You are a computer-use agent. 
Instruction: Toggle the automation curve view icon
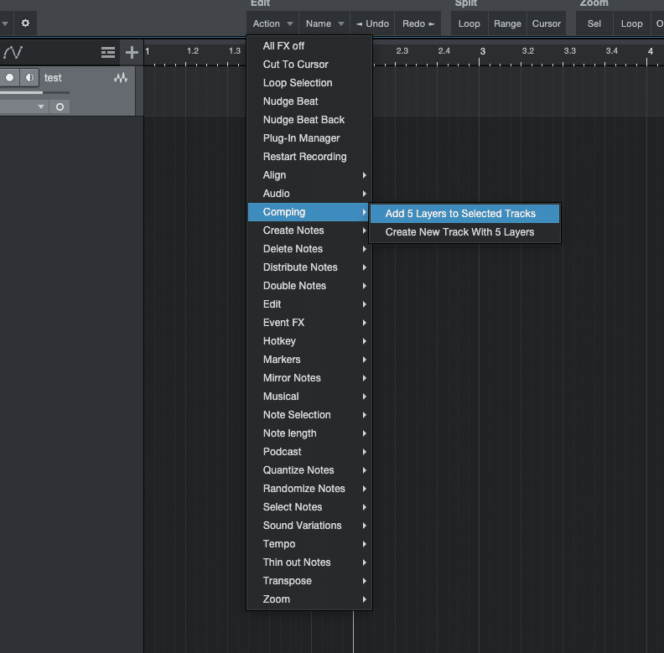coord(13,53)
